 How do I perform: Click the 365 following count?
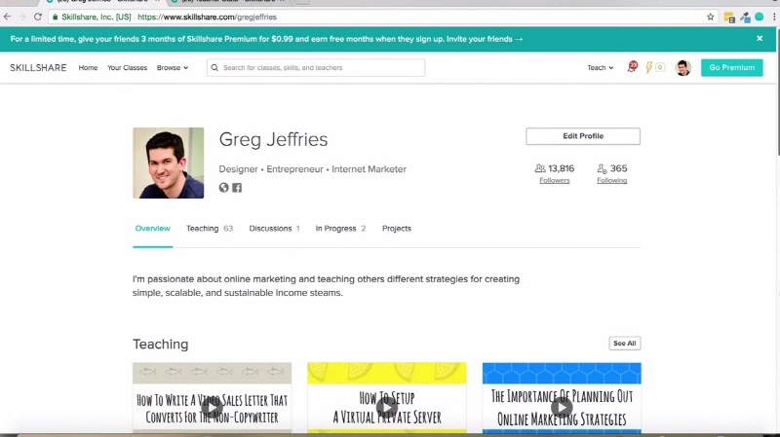(618, 168)
